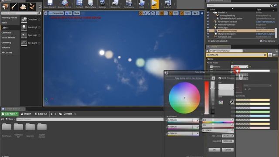Screen dimensions: 279x157
Task: Click the eyedropper icon in Color Picker
Action: pyautogui.click(x=231, y=102)
